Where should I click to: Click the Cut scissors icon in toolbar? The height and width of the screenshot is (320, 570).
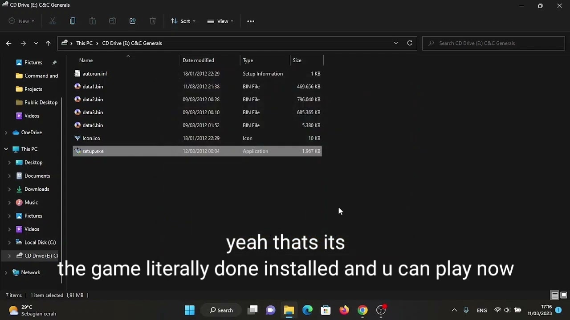(x=53, y=21)
